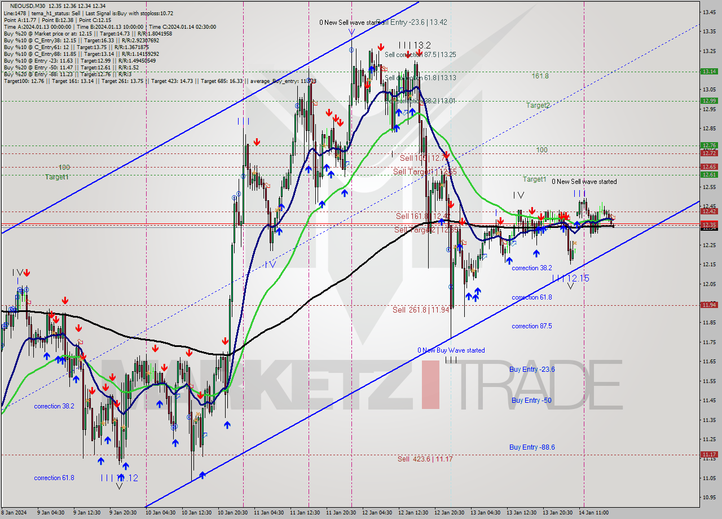Click the red 12.65 price tag

click(x=708, y=166)
